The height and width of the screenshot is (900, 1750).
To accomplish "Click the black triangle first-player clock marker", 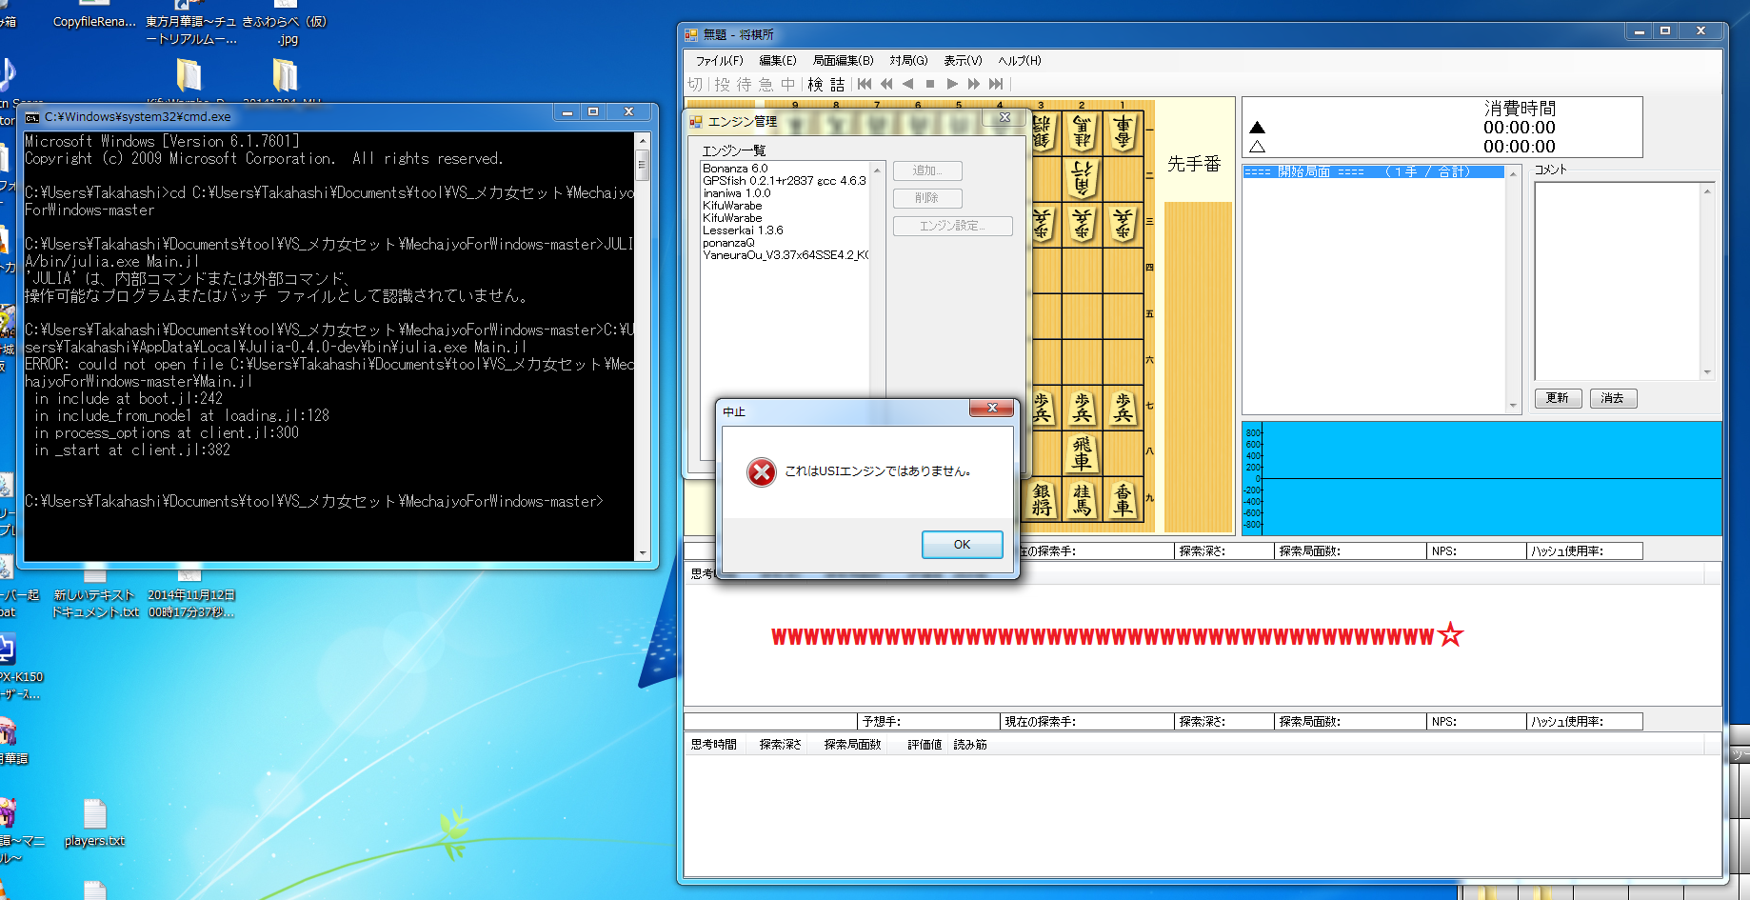I will pyautogui.click(x=1257, y=128).
